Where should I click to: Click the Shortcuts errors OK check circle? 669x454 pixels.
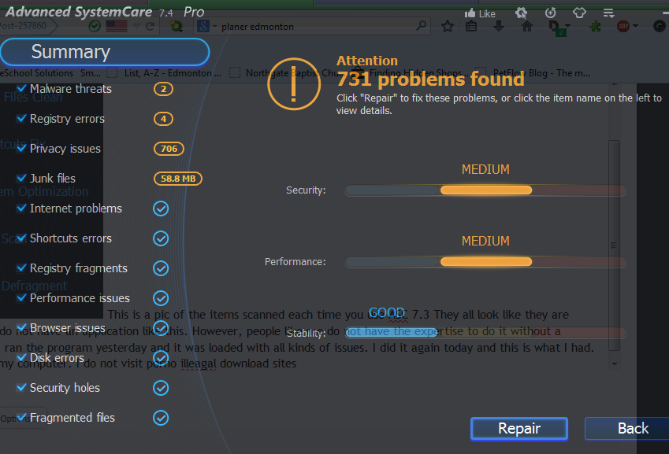[161, 238]
